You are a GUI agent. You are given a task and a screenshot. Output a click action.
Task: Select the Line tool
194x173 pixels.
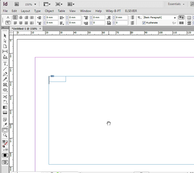coord(5,69)
